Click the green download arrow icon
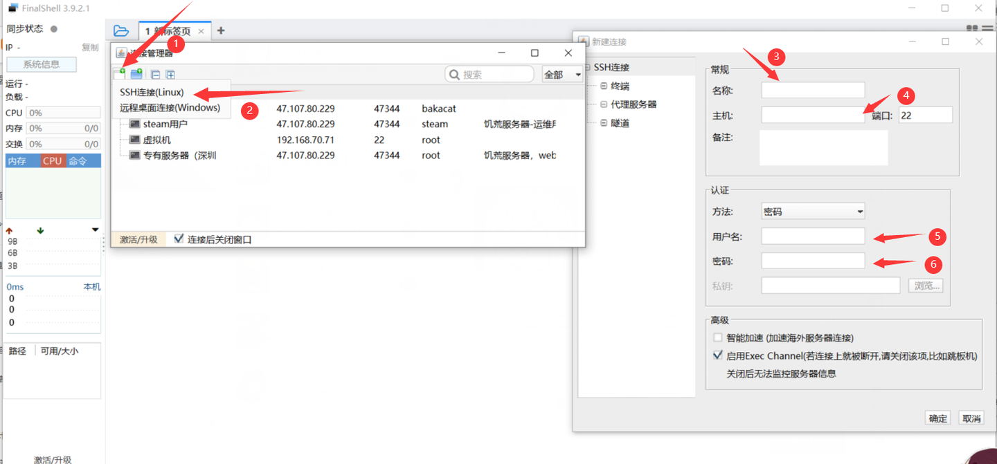Screen dimensions: 997x464 [40, 230]
